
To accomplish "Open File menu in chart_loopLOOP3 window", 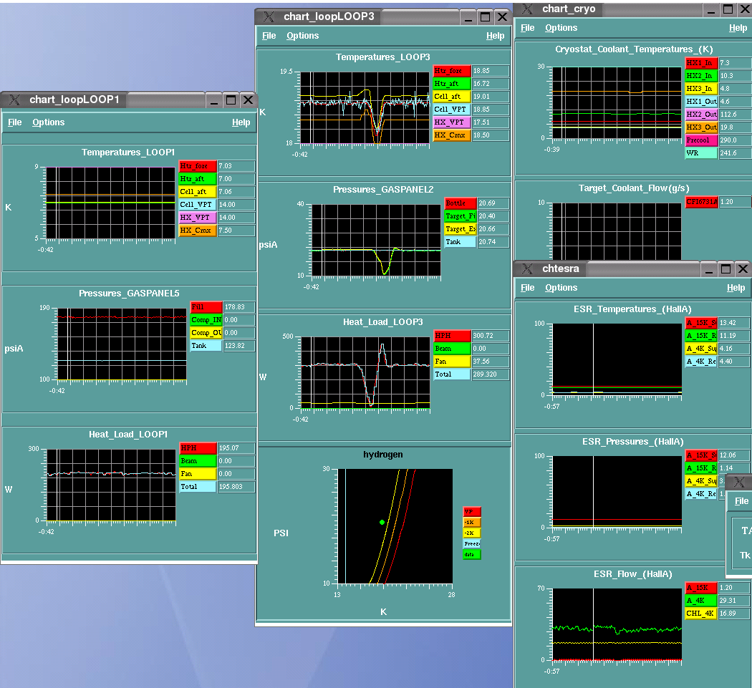I will coord(269,36).
